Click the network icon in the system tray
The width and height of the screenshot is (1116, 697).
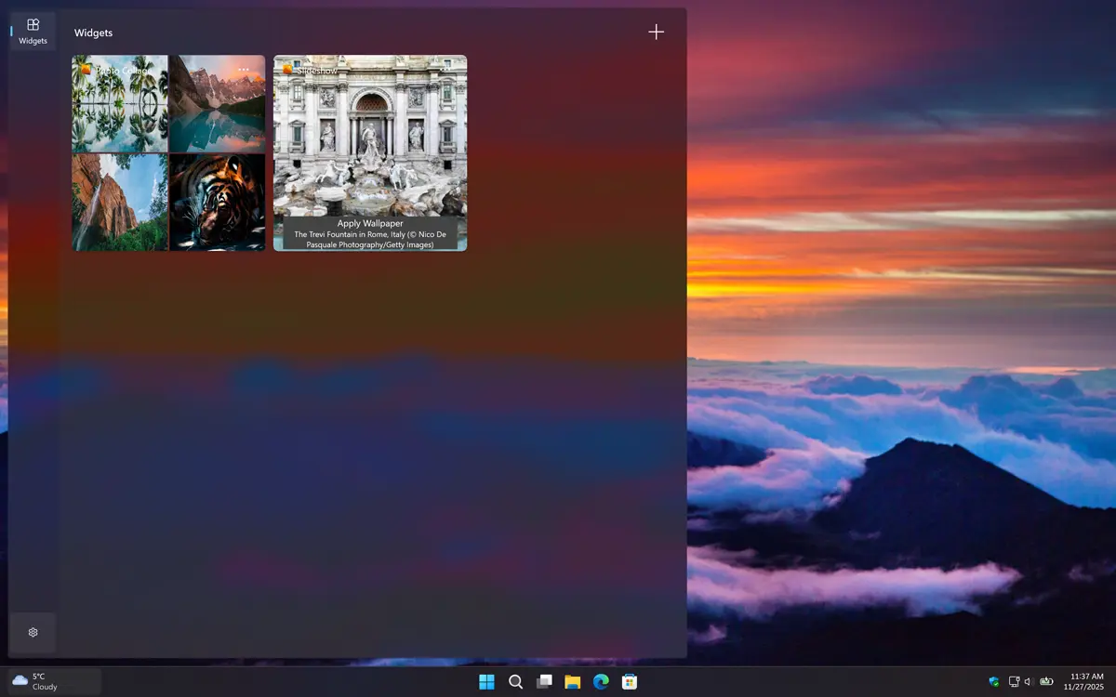point(1014,681)
